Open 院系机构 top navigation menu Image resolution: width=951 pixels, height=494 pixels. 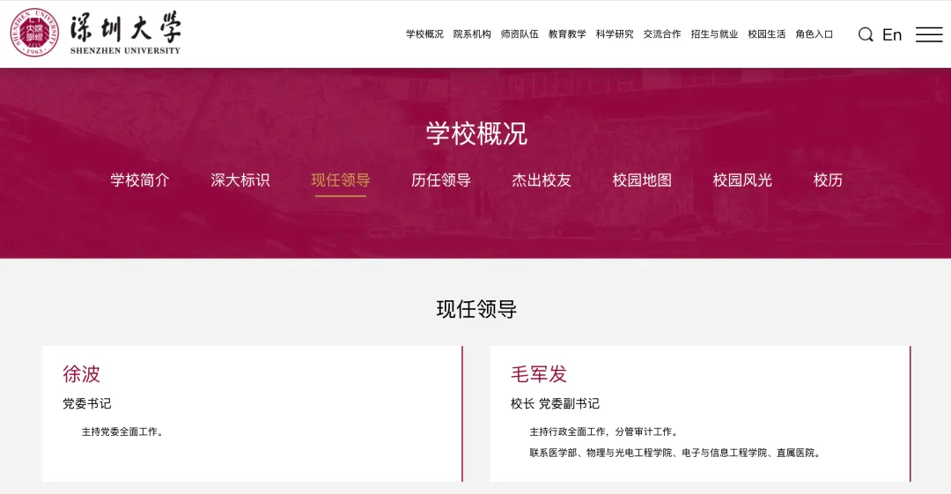472,34
